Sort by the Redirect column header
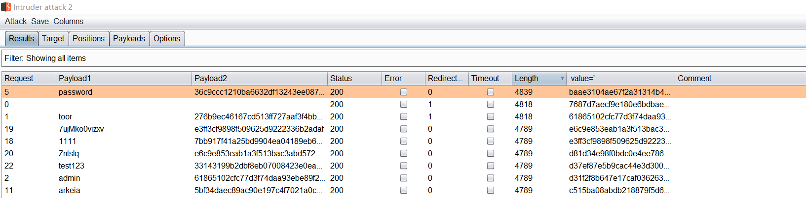 [x=447, y=78]
